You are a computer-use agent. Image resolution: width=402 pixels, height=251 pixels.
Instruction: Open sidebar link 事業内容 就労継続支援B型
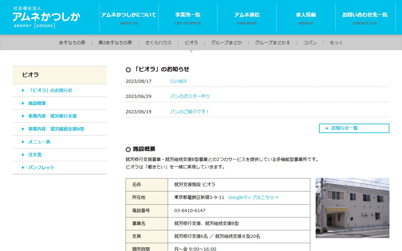60,129
